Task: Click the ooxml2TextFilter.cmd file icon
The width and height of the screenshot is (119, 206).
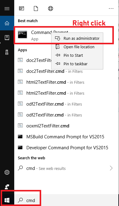Action: pyautogui.click(x=20, y=126)
